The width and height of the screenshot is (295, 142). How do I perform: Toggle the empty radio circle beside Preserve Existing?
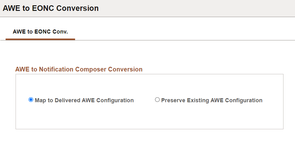[x=157, y=100]
